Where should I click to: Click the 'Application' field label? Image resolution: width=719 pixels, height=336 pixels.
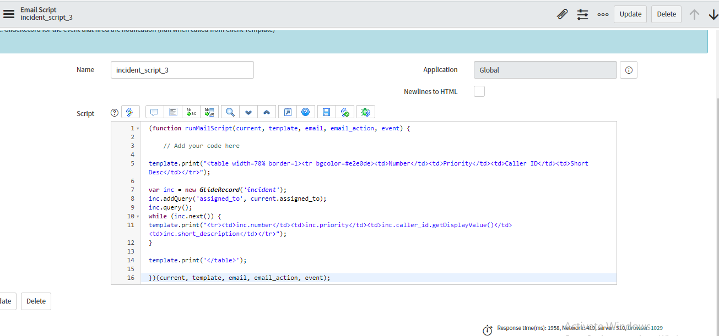(440, 70)
